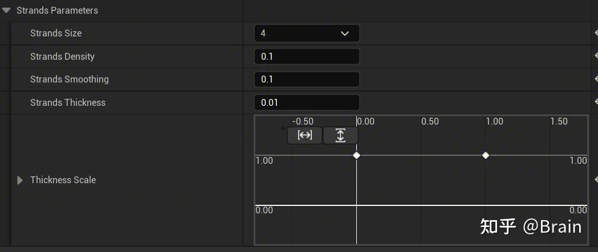Select the Strands Smoothing property label
This screenshot has width=598, height=252.
pos(69,80)
